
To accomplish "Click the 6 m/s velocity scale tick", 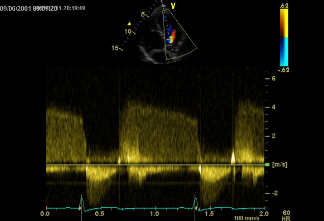I will point(273,78).
